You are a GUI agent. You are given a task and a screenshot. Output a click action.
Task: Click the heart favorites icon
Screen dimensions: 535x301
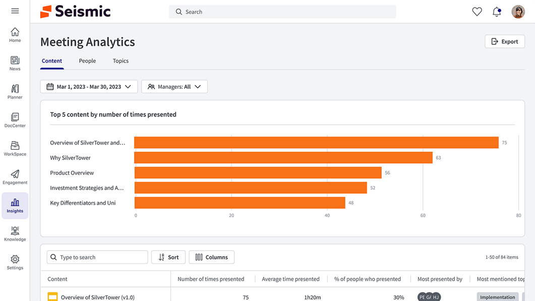click(477, 12)
